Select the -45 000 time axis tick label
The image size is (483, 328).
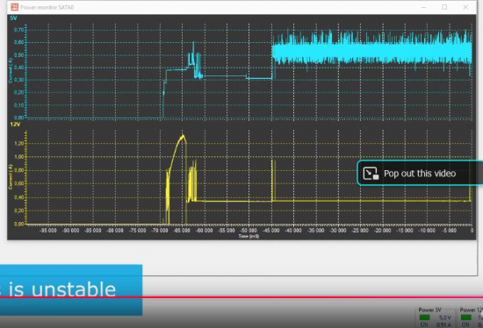click(x=271, y=231)
